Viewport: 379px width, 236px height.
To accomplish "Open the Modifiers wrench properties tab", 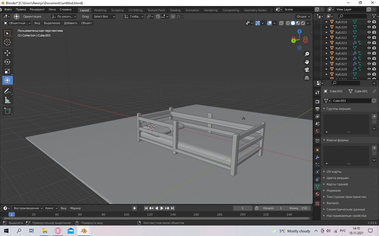I will (317, 158).
